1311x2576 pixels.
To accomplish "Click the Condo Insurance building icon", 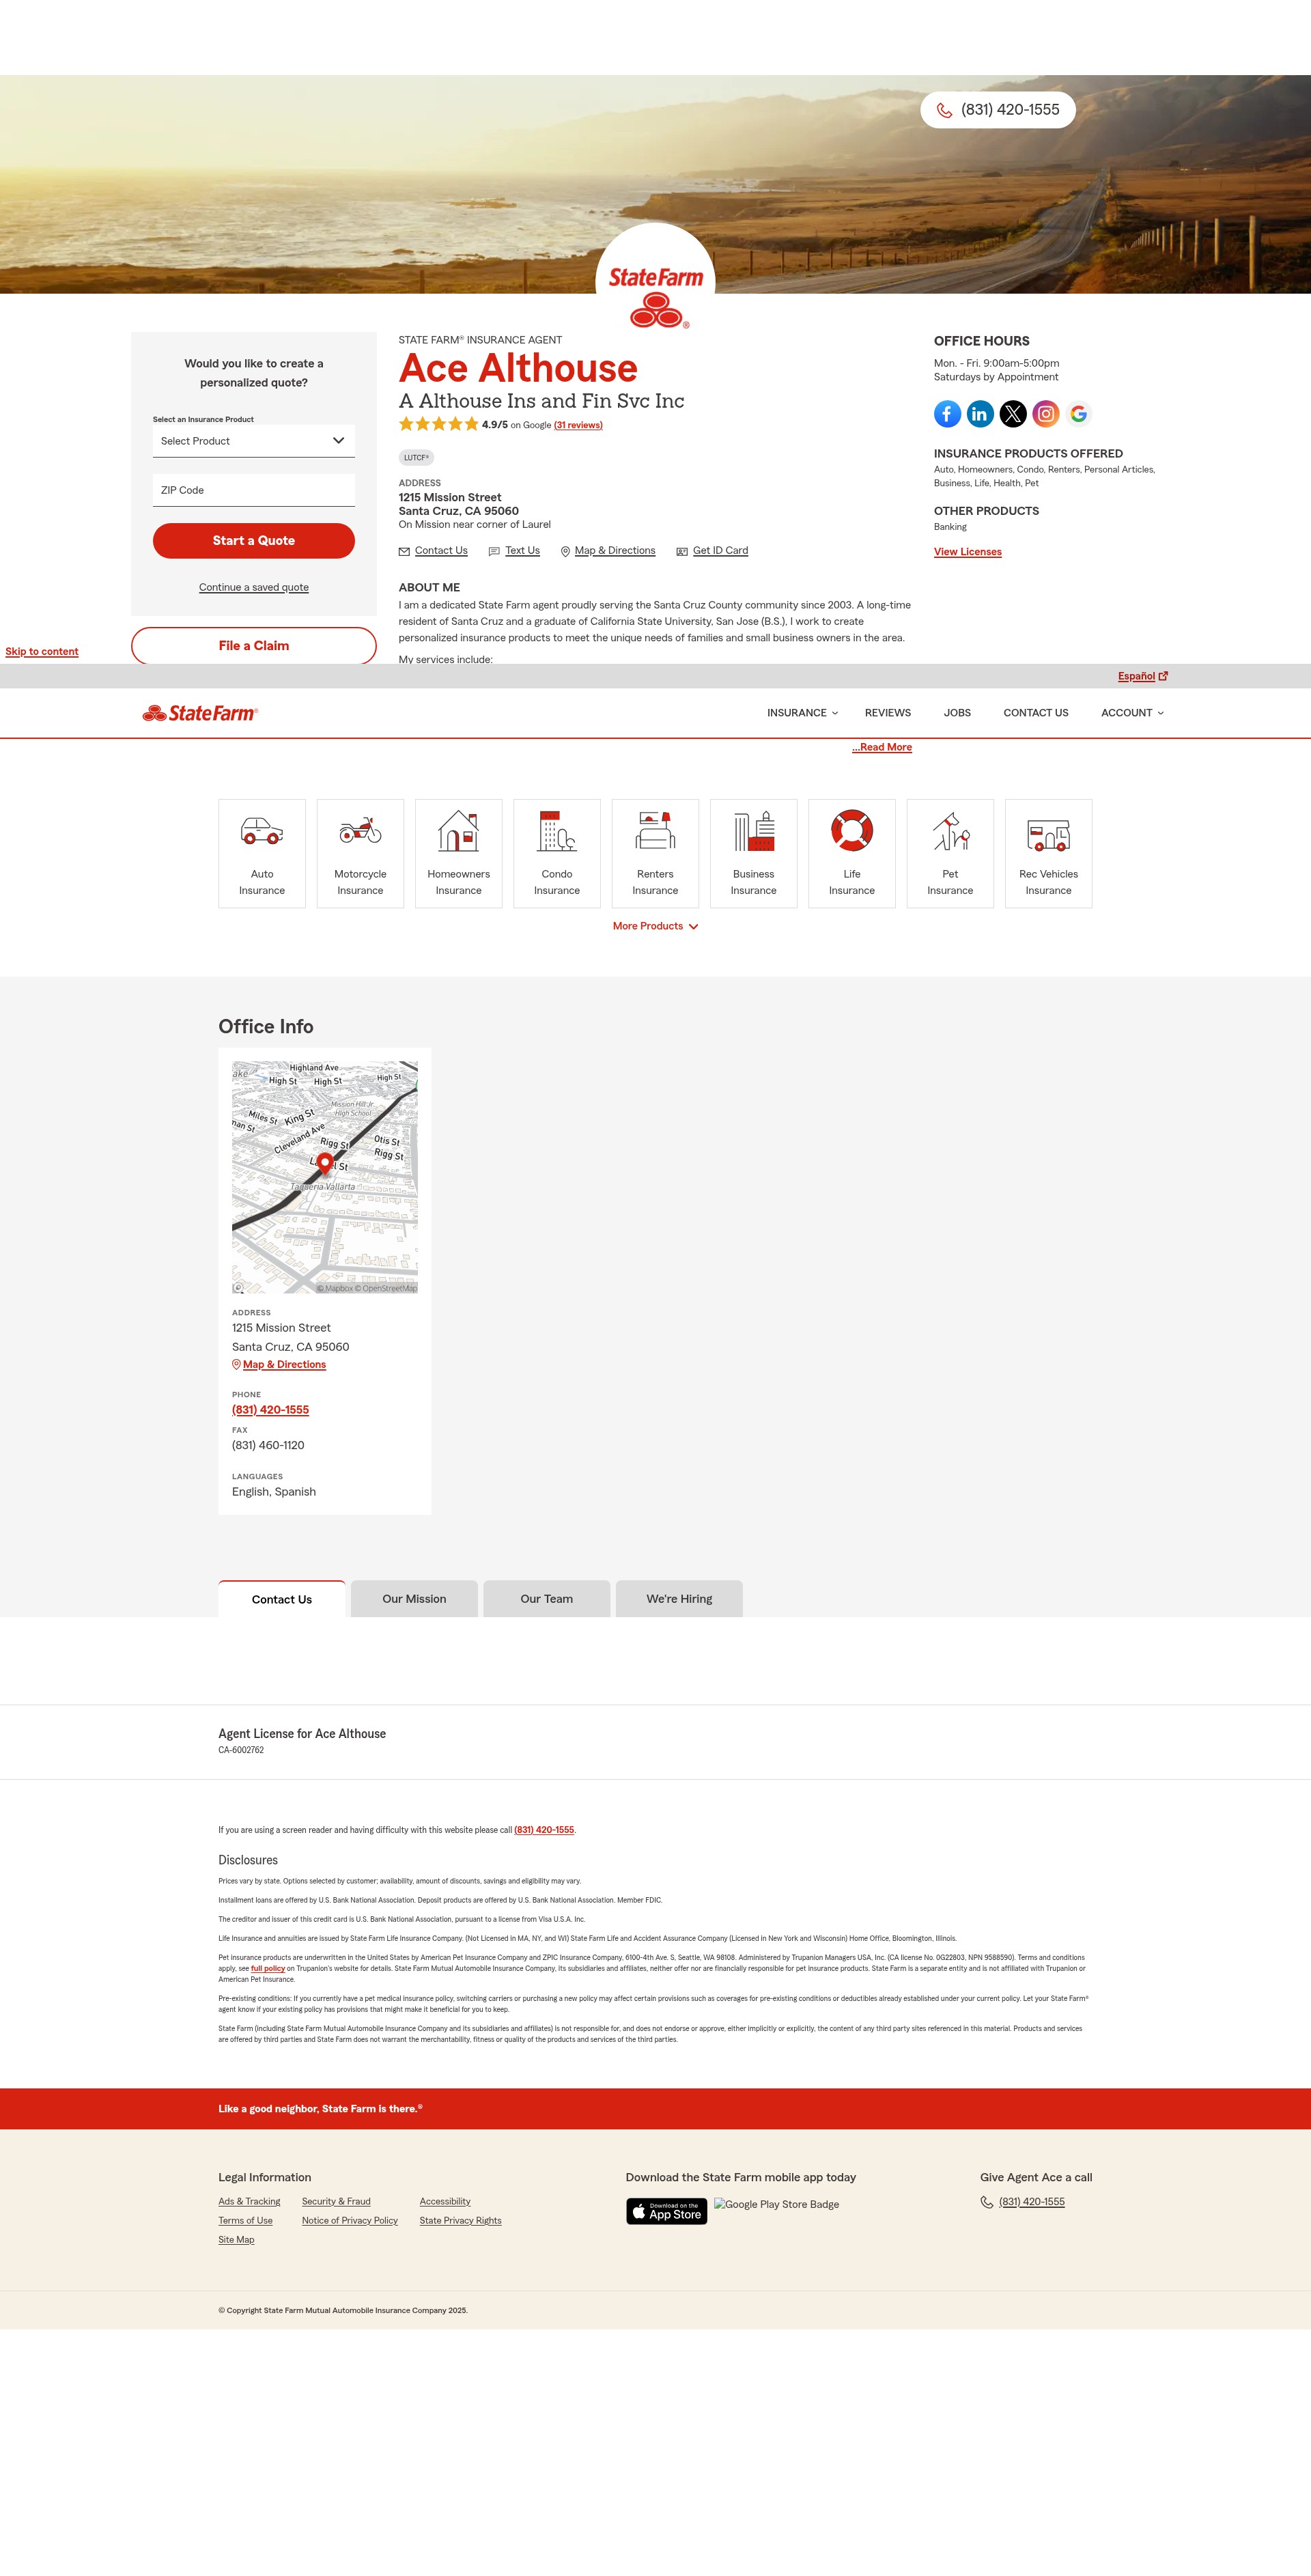I will pyautogui.click(x=557, y=831).
